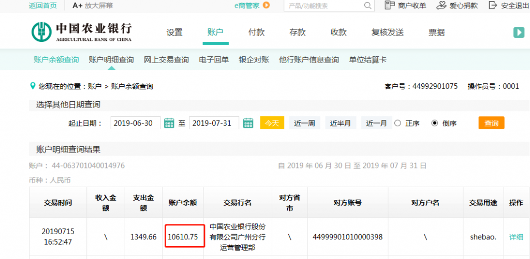Click the 爱心捐款 heart icon
The width and height of the screenshot is (530, 259).
click(441, 5)
